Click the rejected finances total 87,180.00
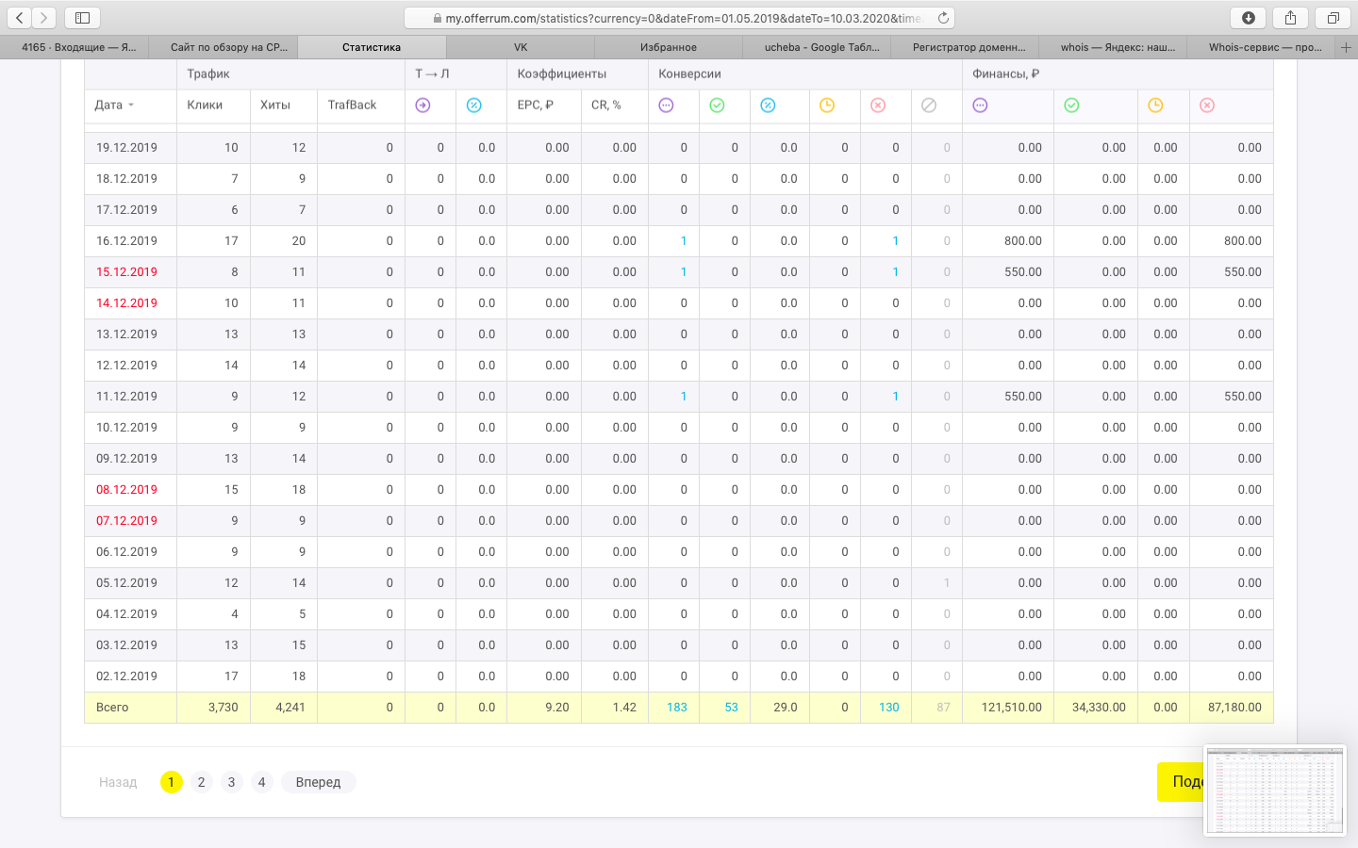Screen dimensions: 1358x848 click(1234, 708)
